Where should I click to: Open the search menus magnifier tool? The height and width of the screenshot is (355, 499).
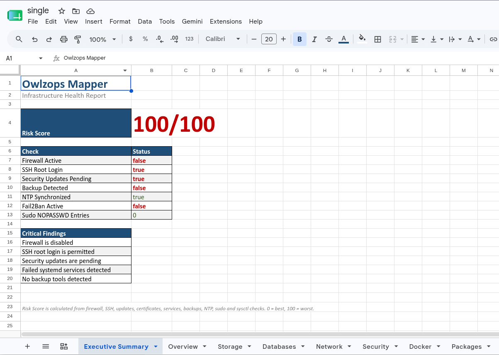click(x=19, y=39)
